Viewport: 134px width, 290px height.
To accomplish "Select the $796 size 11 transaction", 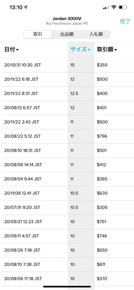I will pos(68,136).
